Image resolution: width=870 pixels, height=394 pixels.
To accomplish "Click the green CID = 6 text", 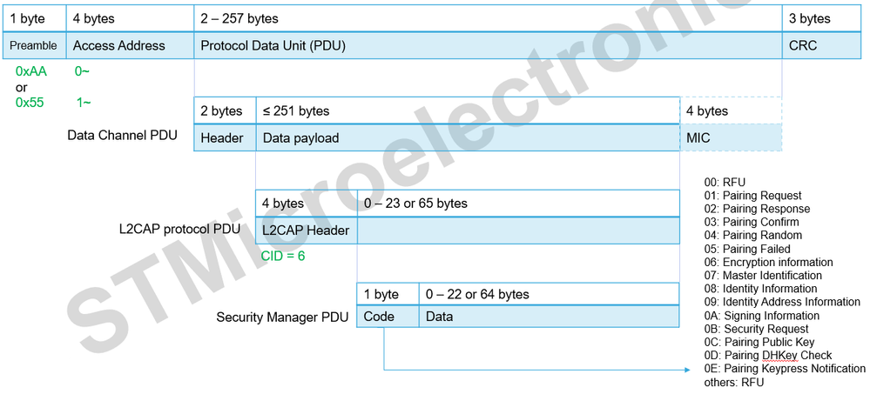I will click(x=283, y=256).
